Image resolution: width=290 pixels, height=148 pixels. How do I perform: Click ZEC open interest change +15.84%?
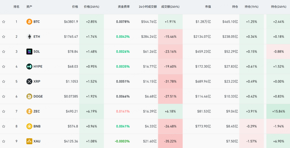pyautogui.click(x=279, y=111)
